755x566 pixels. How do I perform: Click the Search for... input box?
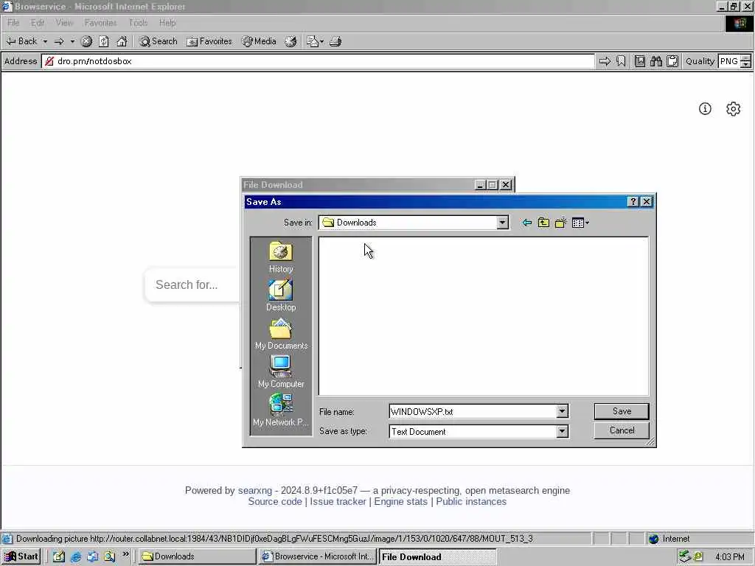[192, 285]
